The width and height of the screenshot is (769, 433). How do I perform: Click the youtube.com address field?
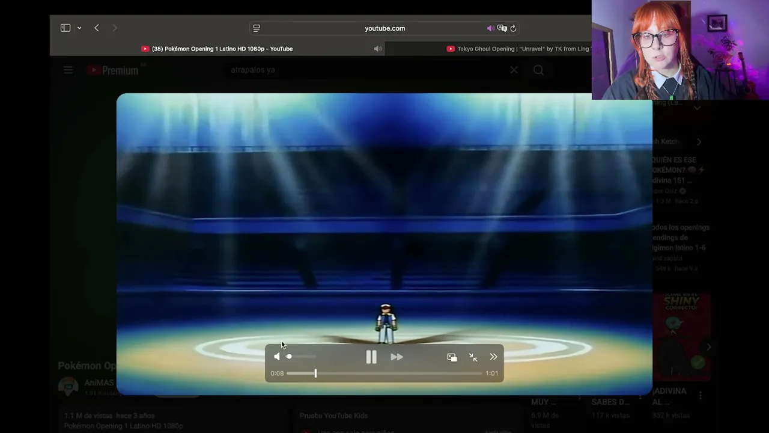pyautogui.click(x=384, y=28)
